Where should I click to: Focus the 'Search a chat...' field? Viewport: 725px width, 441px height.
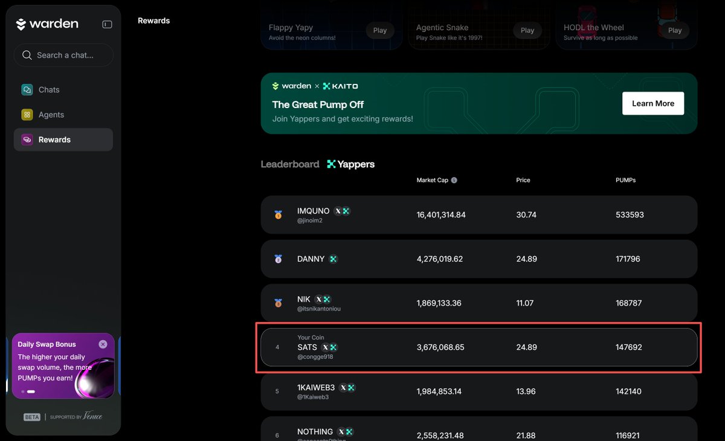tap(63, 55)
